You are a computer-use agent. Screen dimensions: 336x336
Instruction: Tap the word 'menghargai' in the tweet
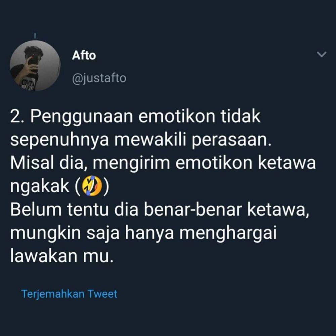(x=228, y=233)
